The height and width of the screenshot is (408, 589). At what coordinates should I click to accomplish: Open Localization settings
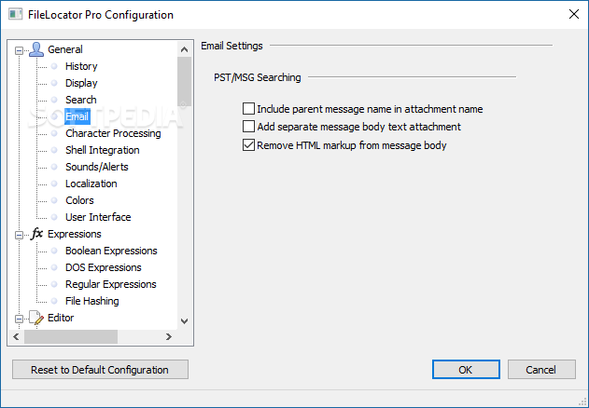click(x=91, y=184)
